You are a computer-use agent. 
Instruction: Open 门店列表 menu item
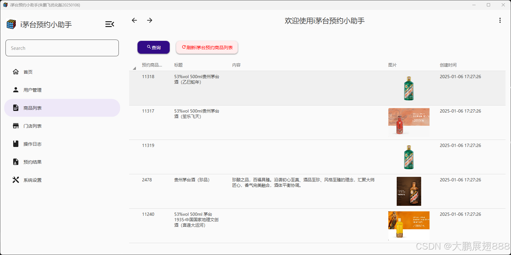[x=62, y=126]
